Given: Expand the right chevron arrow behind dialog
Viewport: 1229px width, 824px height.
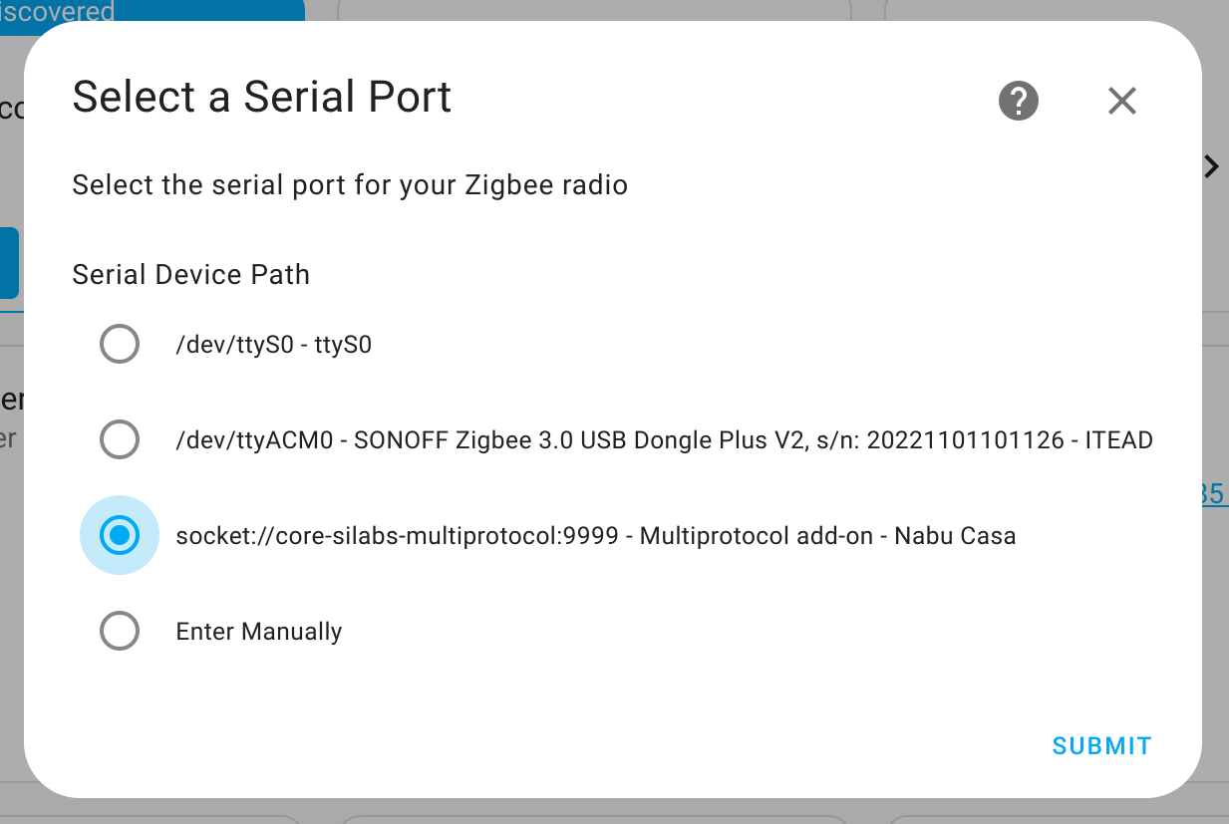Looking at the screenshot, I should [x=1212, y=166].
